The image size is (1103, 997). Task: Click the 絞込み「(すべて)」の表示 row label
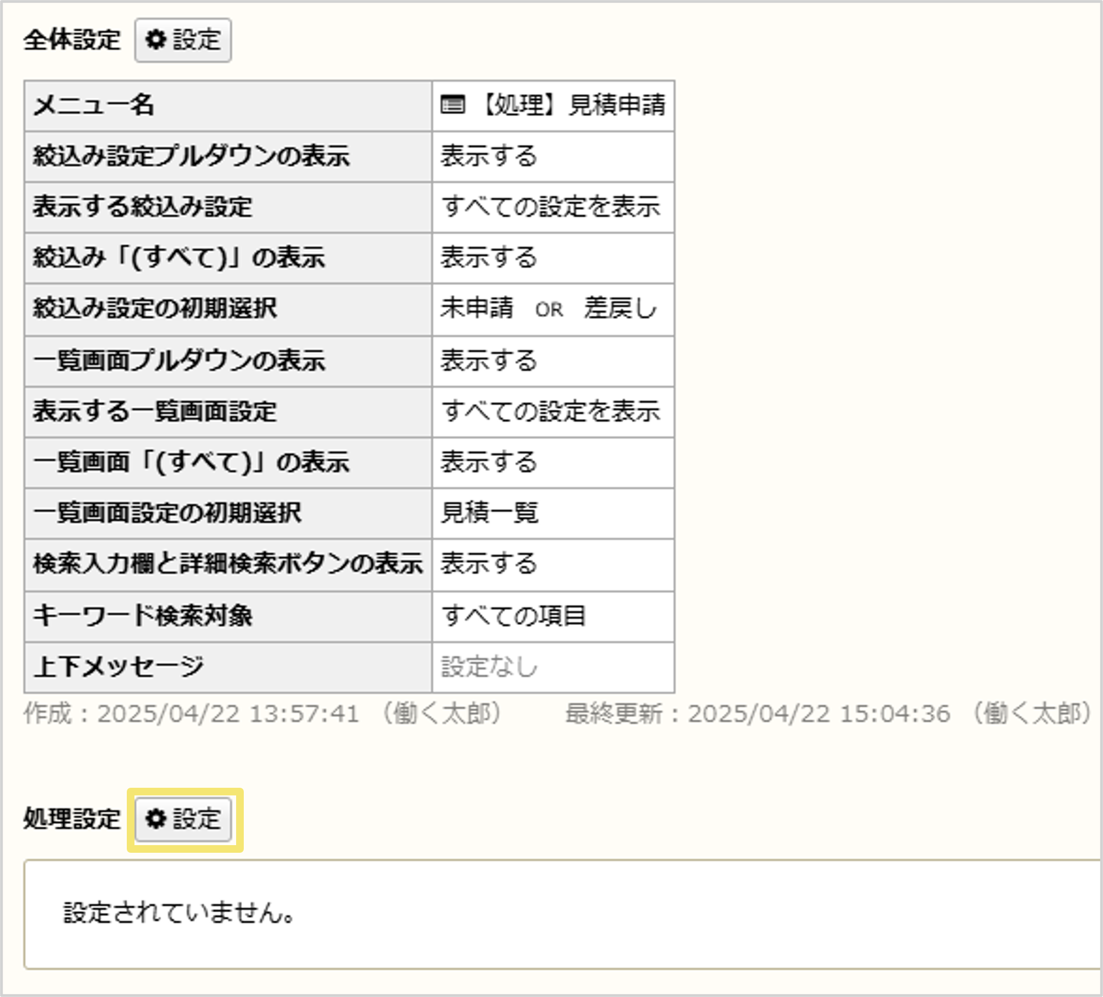click(x=179, y=258)
